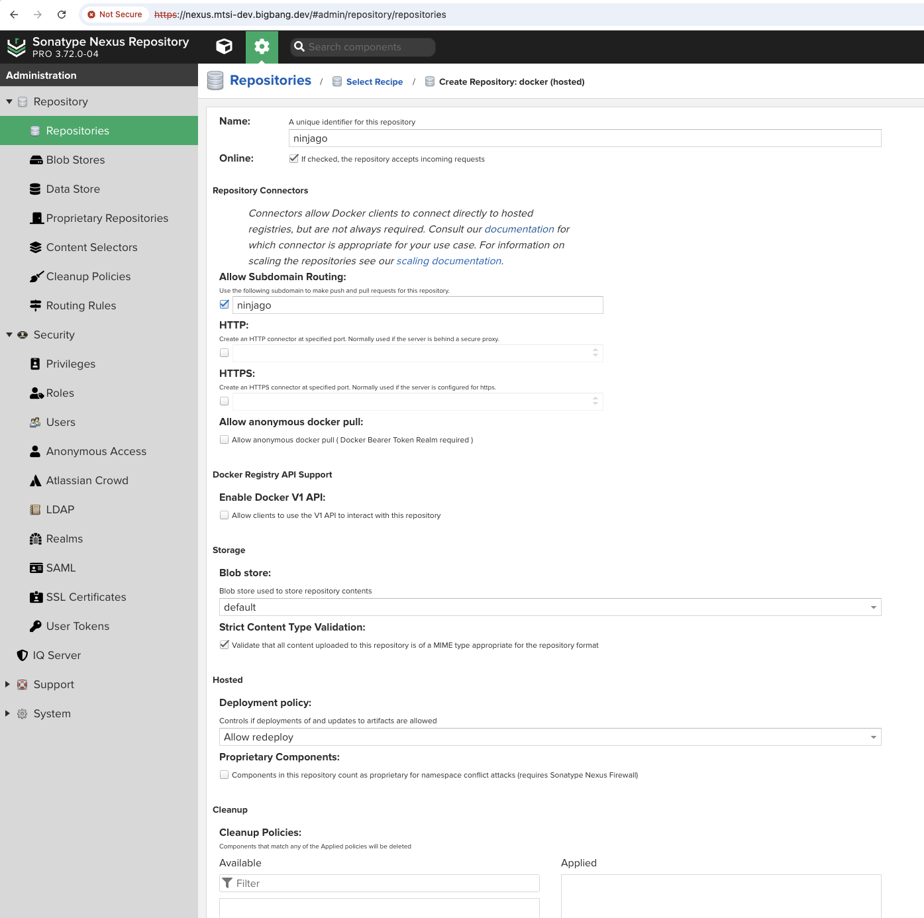Adjust the HTTPS port stepper arrows

[x=595, y=401]
